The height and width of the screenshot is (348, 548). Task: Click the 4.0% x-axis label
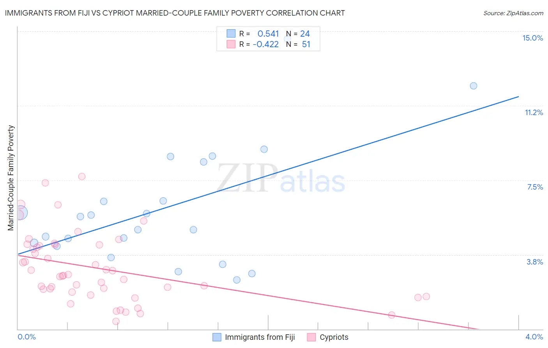pyautogui.click(x=534, y=337)
